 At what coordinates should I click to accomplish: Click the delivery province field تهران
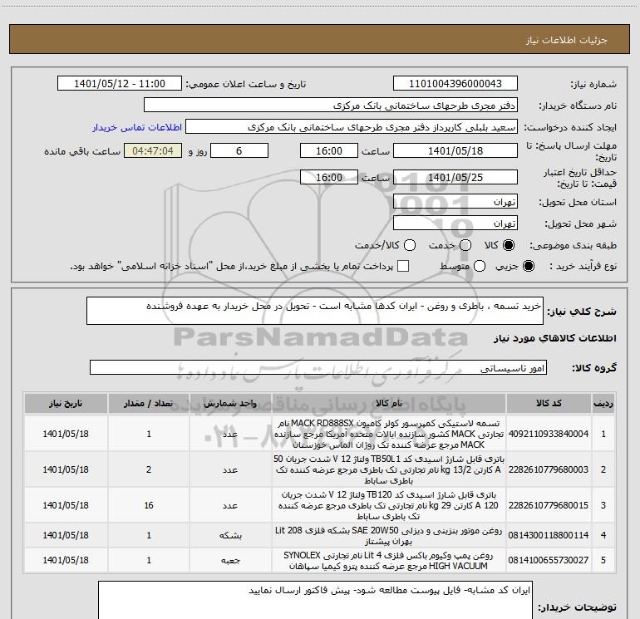pyautogui.click(x=455, y=202)
